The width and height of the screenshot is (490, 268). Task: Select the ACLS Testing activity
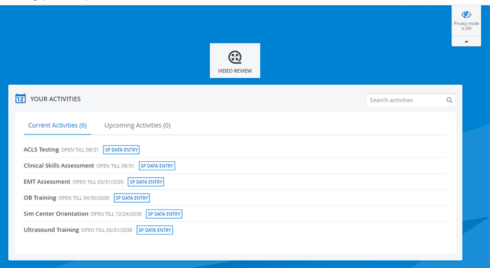coord(41,149)
